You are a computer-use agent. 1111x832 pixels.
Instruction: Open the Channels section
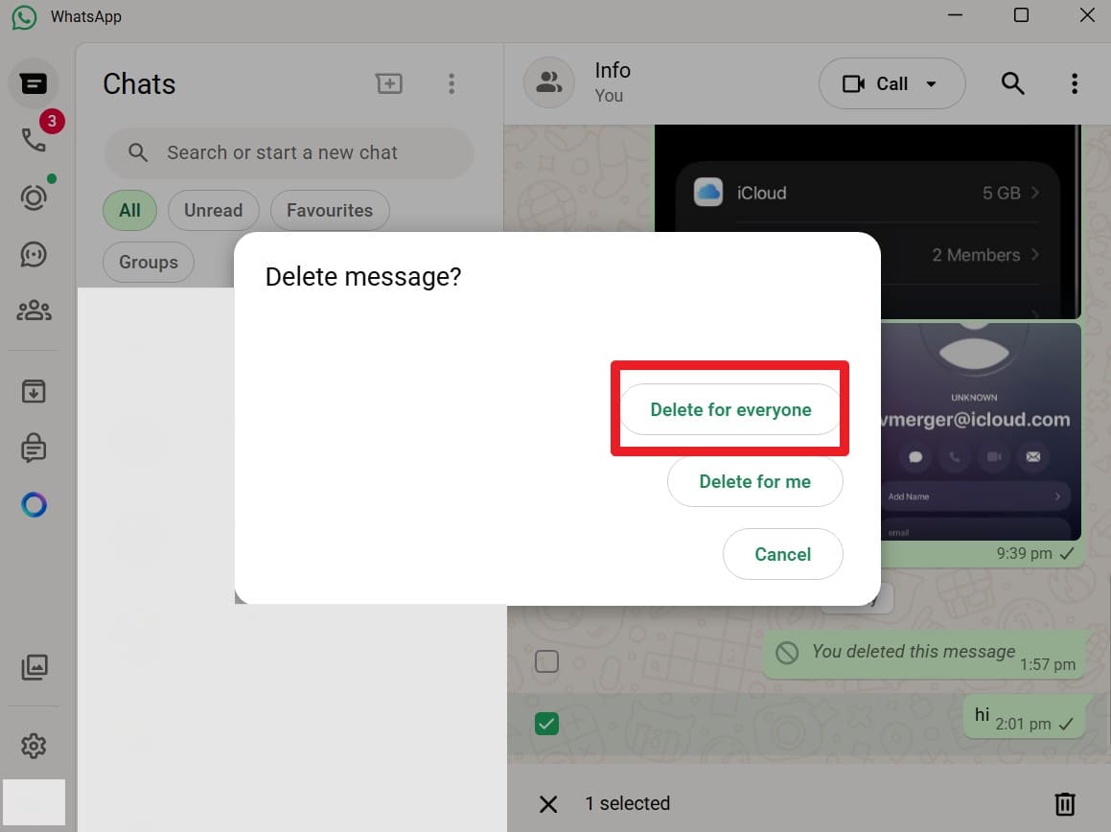click(34, 254)
